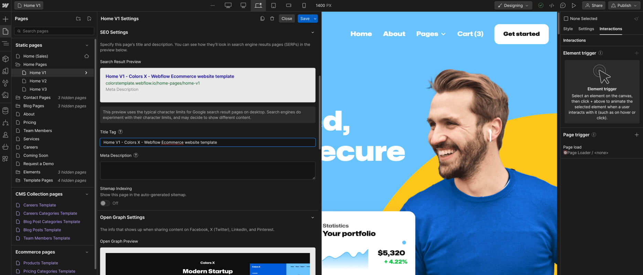This screenshot has width=643, height=275.
Task: Save the Home V1 settings
Action: 305,19
